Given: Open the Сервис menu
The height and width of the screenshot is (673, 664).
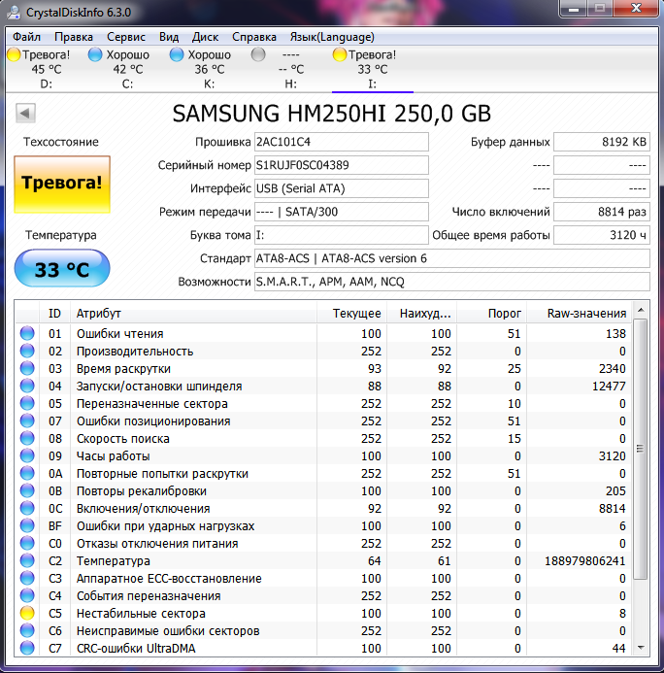Looking at the screenshot, I should (126, 36).
